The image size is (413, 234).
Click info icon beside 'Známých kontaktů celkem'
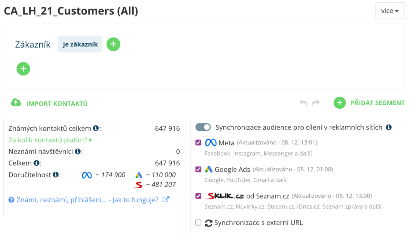pos(96,128)
